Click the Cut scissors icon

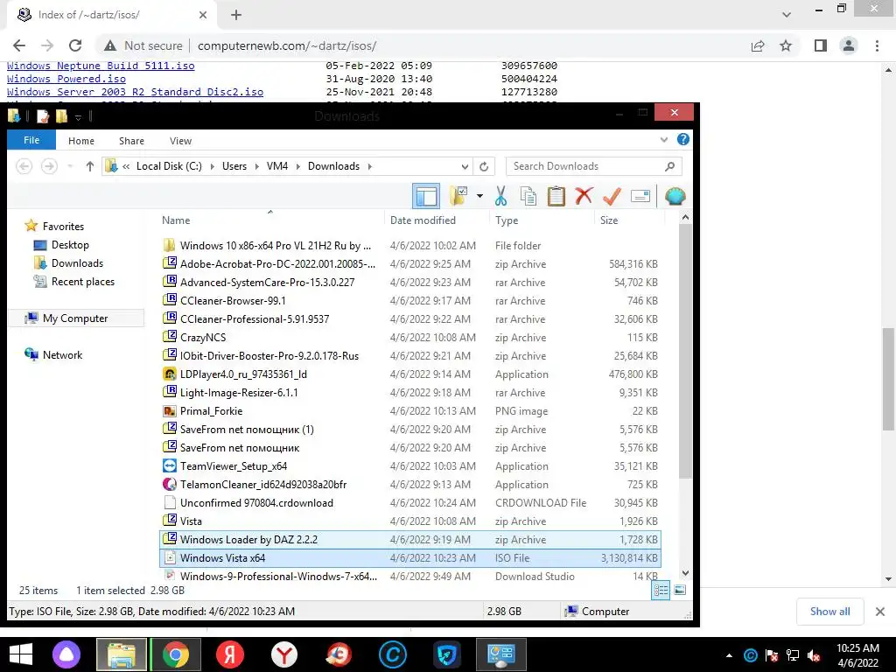pos(501,197)
